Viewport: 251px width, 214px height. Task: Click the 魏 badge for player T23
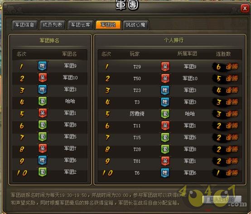[x=165, y=90]
